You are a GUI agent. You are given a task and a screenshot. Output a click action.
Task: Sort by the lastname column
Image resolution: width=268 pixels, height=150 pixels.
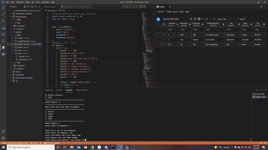[x=203, y=25]
